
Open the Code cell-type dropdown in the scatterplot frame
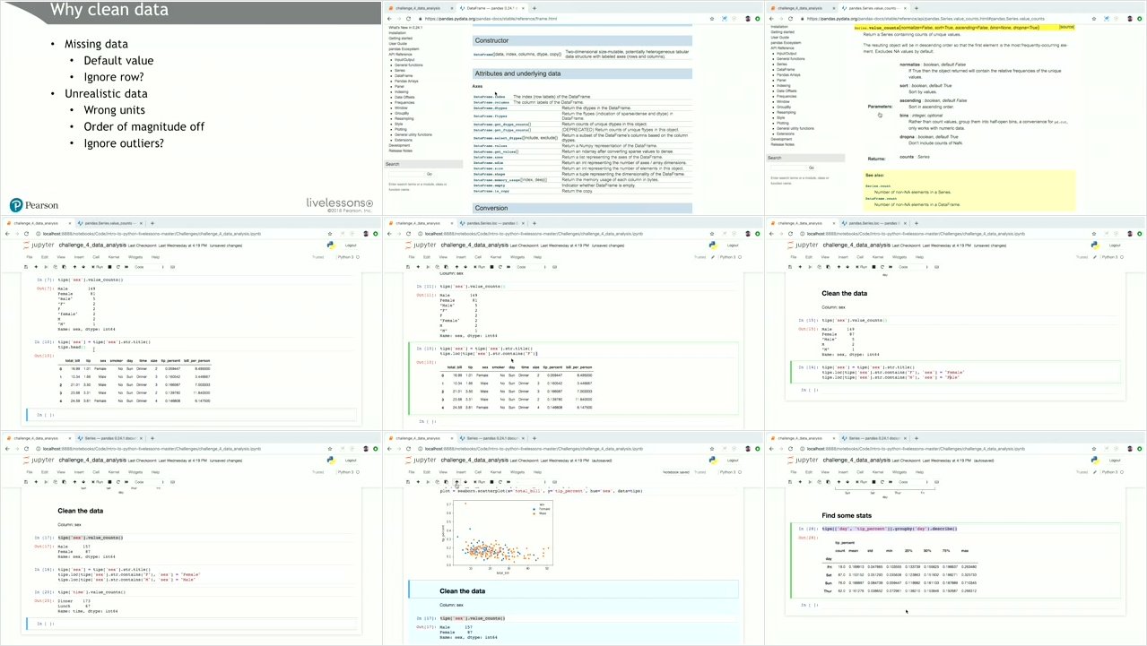pyautogui.click(x=531, y=482)
